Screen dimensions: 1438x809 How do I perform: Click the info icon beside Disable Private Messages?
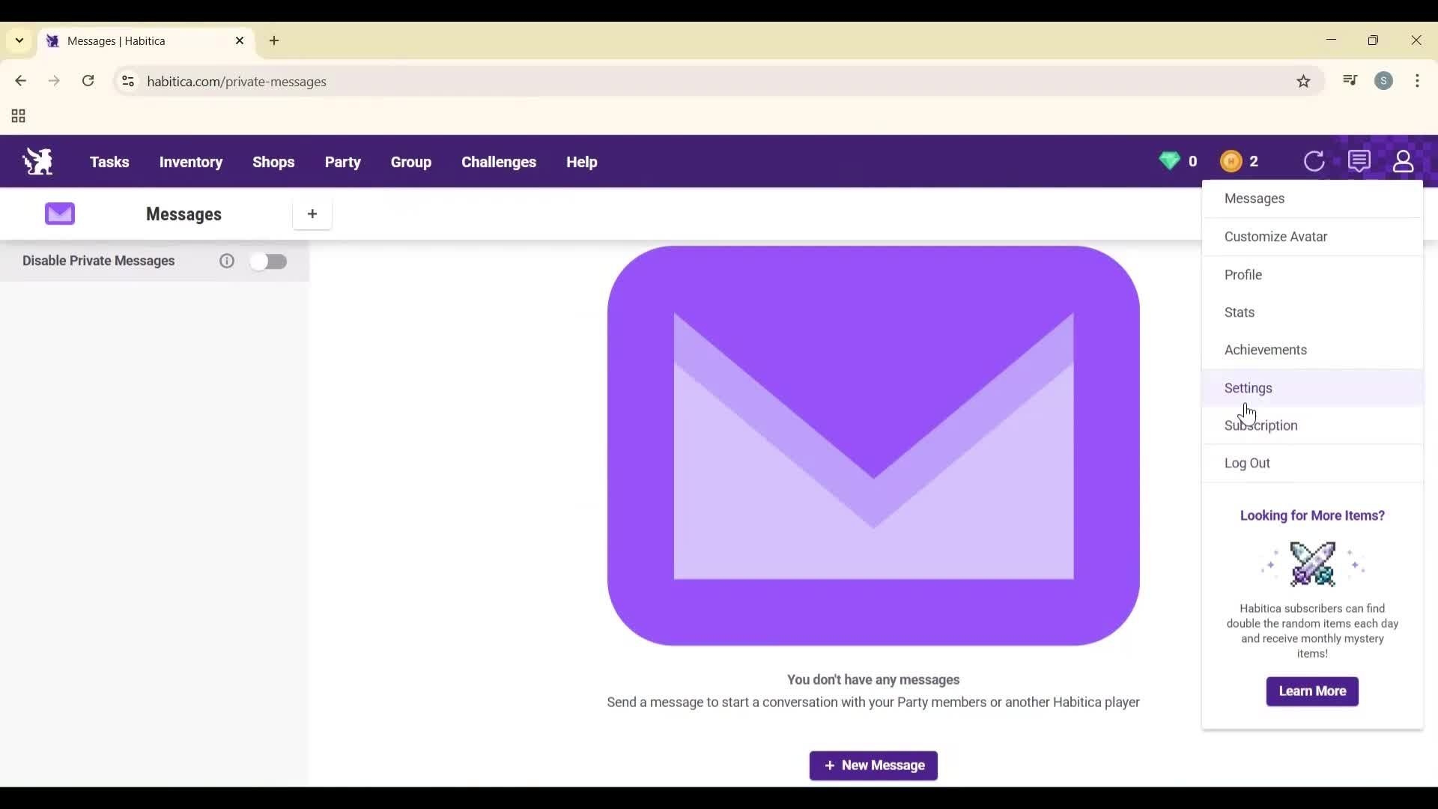[x=226, y=261]
